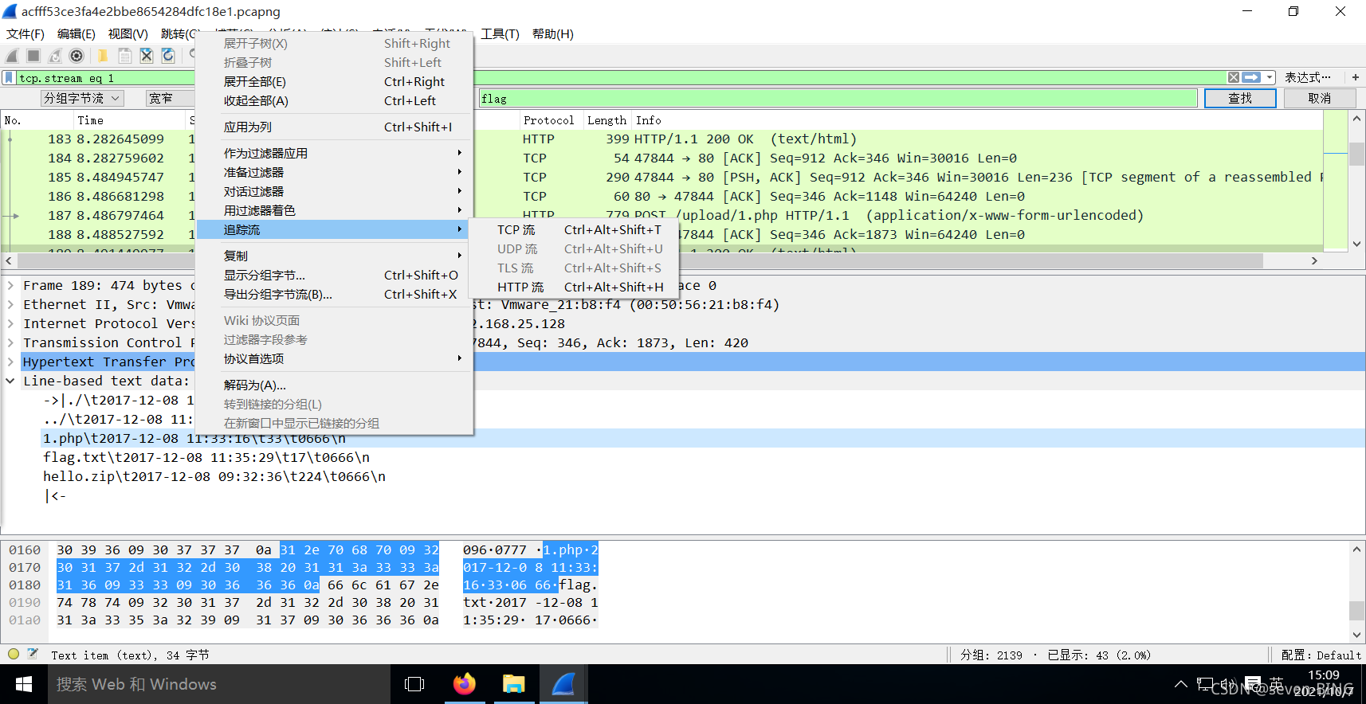
Task: Select 展开全部(E) in context menu
Action: 335,81
